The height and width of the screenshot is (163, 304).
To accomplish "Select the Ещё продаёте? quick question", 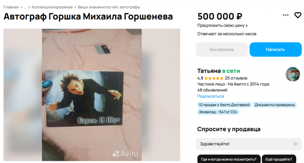I will tap(279, 159).
